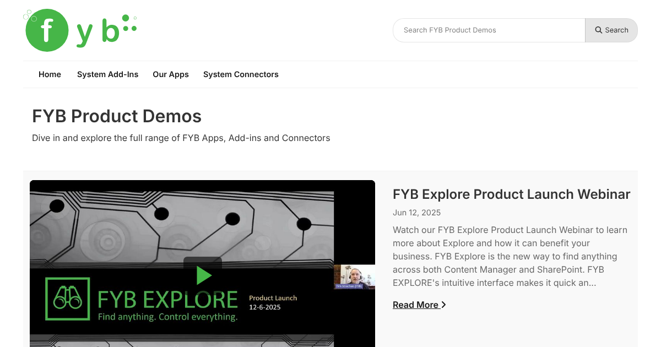Click the FYB Product Demos heading

117,116
